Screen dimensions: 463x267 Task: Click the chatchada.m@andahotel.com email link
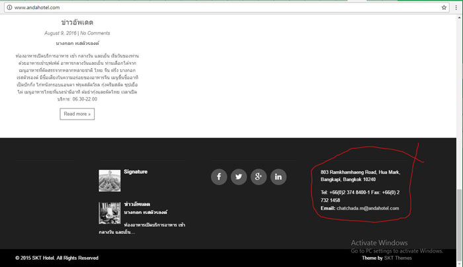tap(368, 208)
